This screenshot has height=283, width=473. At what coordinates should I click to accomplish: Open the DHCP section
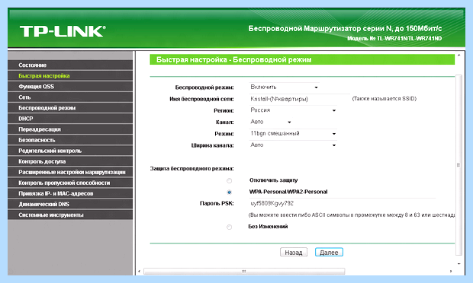pyautogui.click(x=70, y=119)
